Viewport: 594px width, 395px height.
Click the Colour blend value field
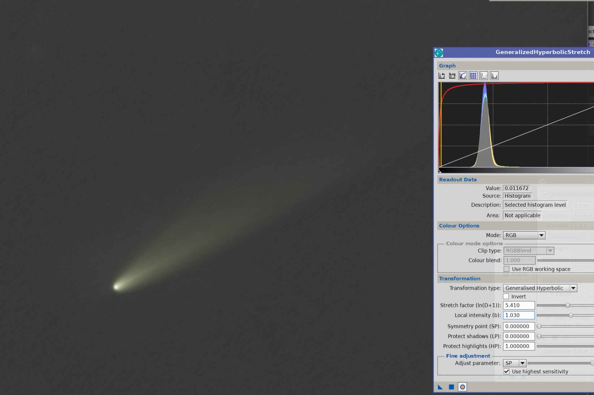(519, 261)
